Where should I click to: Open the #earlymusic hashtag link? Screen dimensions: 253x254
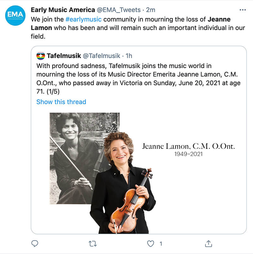(x=83, y=19)
